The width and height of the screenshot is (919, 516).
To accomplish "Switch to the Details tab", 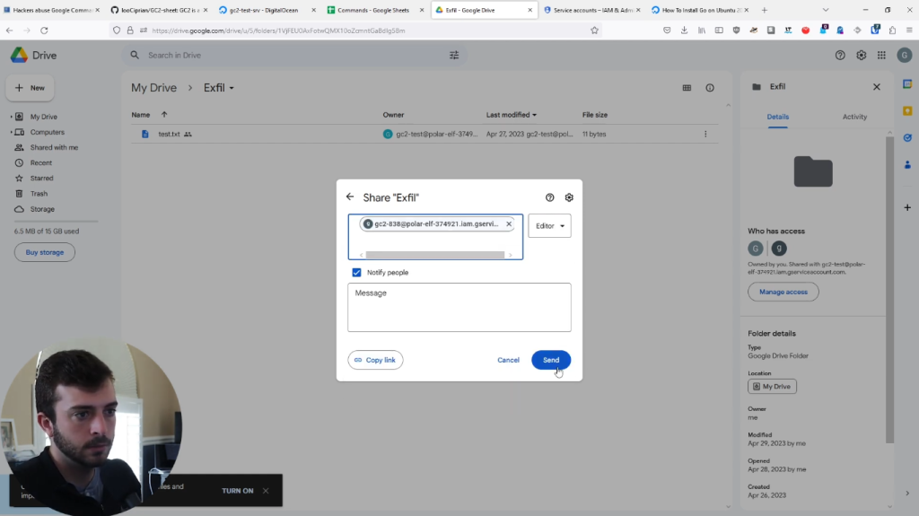I will tap(778, 117).
